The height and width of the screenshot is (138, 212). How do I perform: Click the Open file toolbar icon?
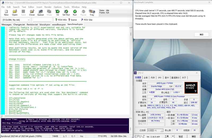(x=15, y=12)
